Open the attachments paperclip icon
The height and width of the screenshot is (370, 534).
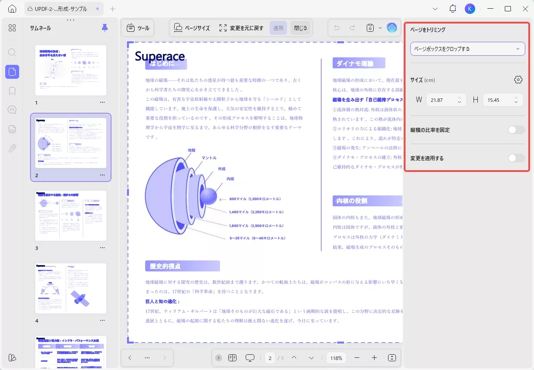coord(12,148)
